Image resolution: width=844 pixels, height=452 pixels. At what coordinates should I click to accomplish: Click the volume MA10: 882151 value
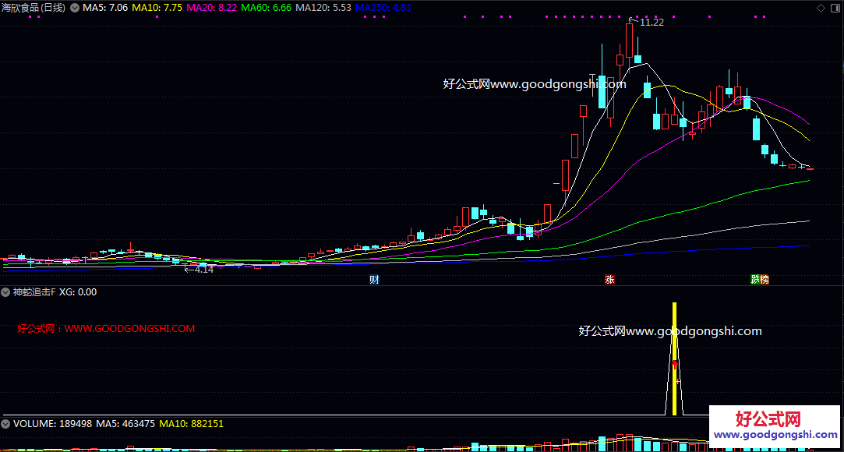[192, 423]
